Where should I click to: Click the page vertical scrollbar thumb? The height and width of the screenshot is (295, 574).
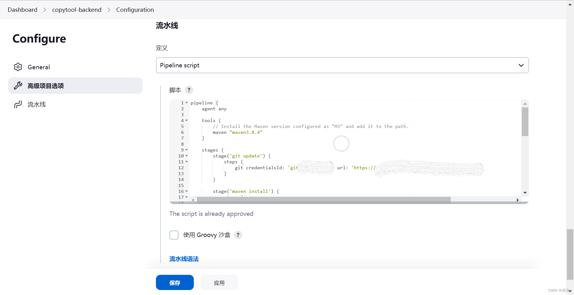[570, 254]
